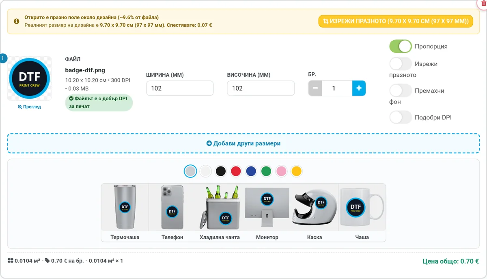Enable the Премахни фон toggle

click(x=401, y=91)
